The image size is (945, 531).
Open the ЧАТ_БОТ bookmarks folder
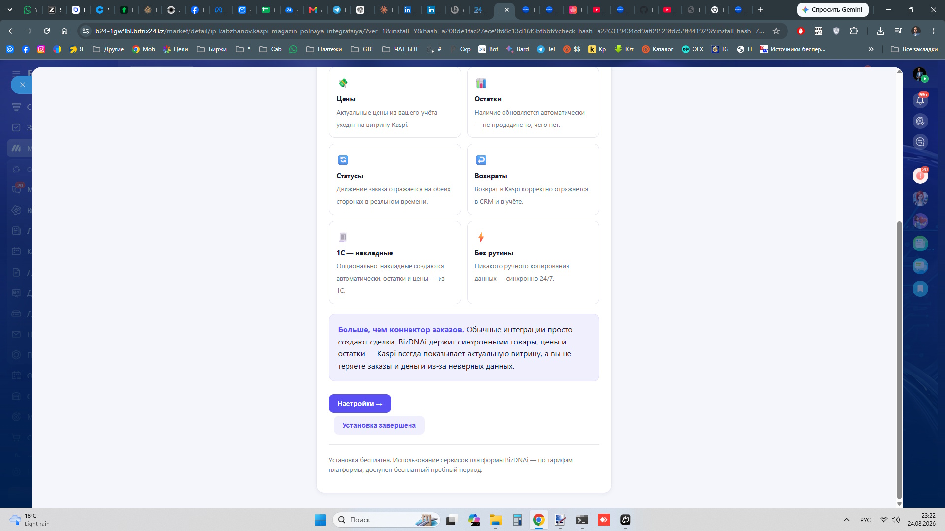click(400, 49)
